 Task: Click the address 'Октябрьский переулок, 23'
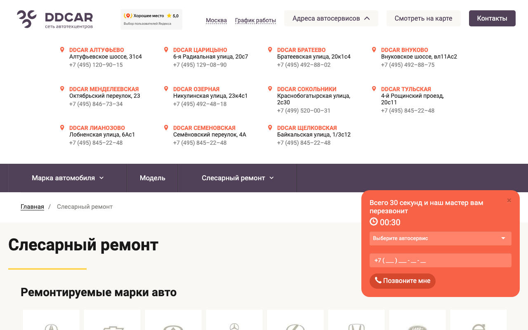click(x=105, y=96)
